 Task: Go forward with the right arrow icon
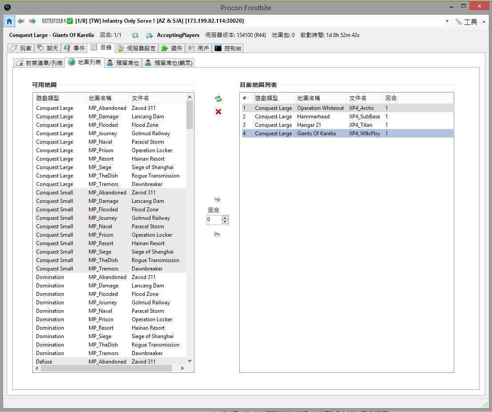[32, 21]
